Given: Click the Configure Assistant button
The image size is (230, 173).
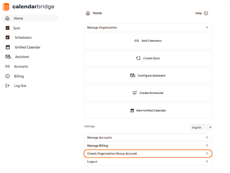Looking at the screenshot, I should point(148,76).
